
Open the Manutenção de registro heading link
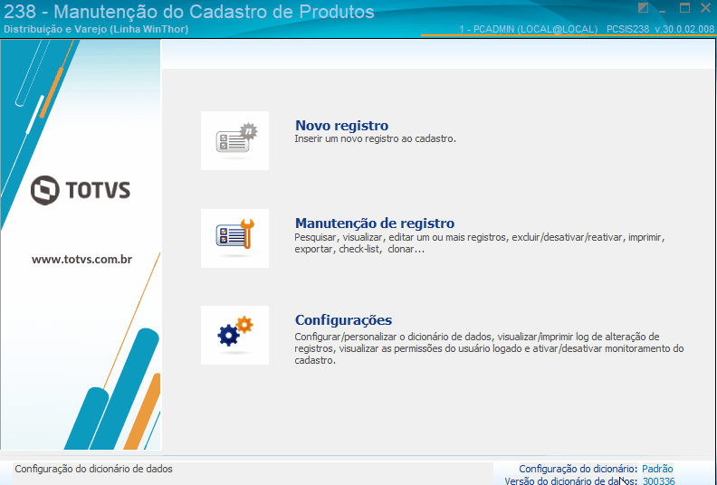(375, 223)
